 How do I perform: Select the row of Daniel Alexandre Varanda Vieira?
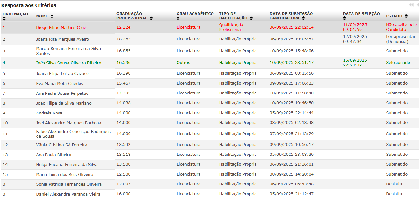click(68, 194)
